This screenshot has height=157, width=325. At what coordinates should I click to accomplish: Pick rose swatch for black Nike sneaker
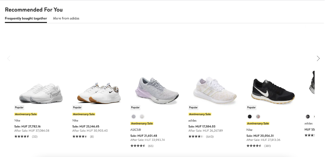(258, 116)
